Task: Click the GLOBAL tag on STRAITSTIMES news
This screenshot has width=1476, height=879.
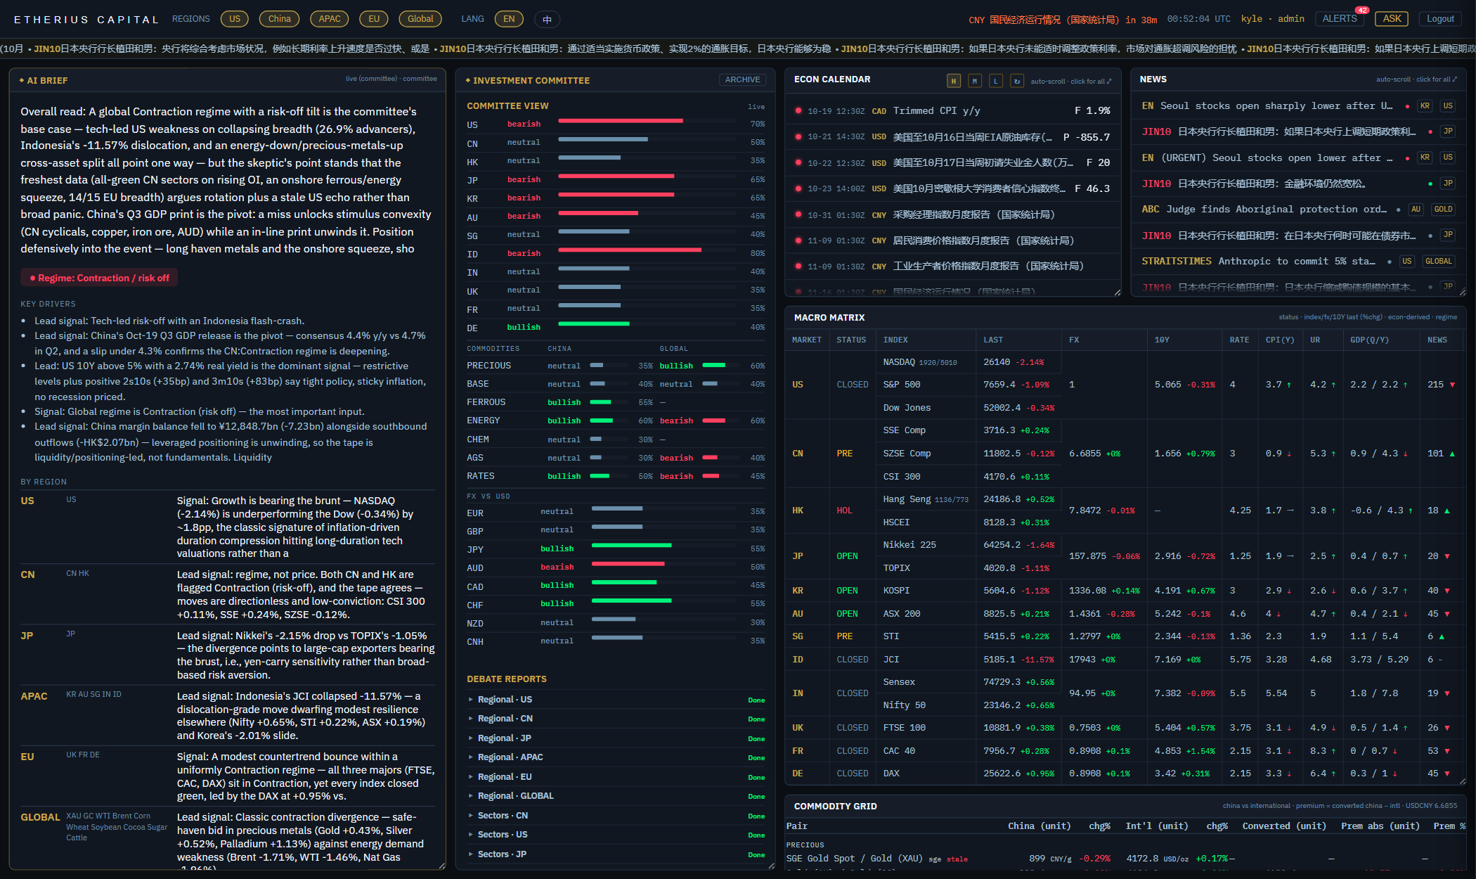Action: pos(1438,262)
